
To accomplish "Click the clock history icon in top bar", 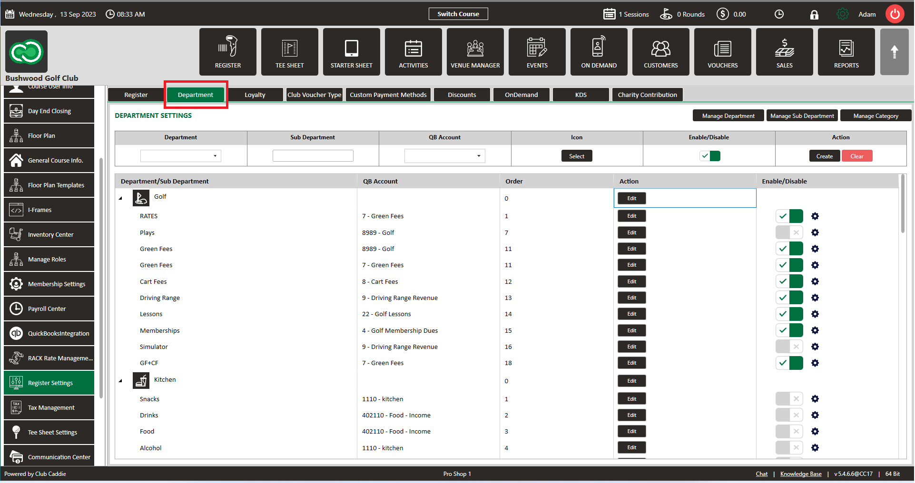I will [x=779, y=14].
